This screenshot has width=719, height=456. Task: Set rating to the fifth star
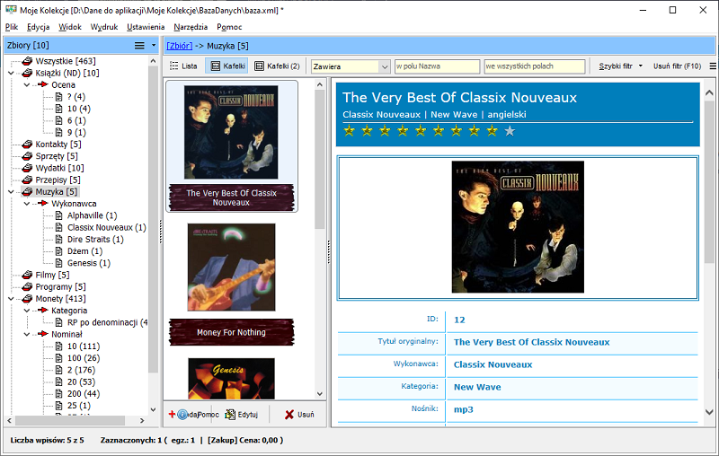coord(421,131)
